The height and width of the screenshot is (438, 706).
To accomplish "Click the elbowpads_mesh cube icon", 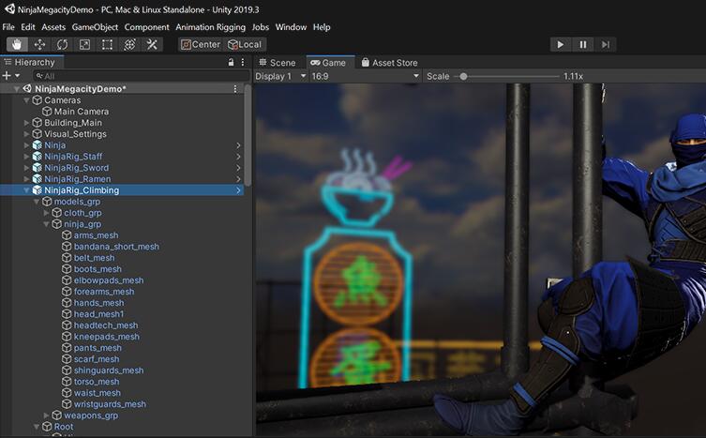I will point(67,280).
